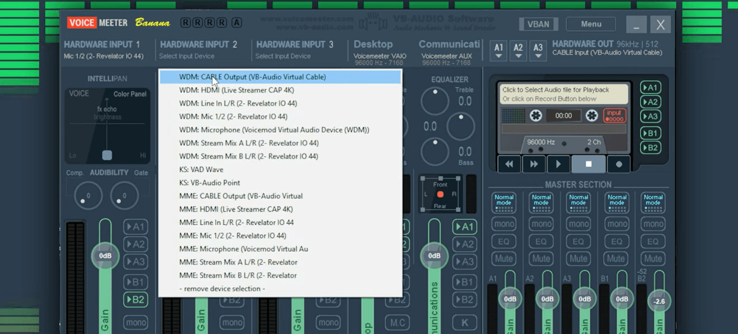Choose MME: Line In L/R (2- Revelator IO 44

[280, 222]
